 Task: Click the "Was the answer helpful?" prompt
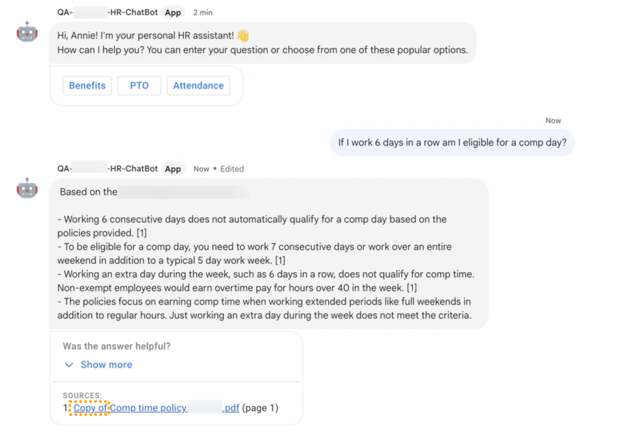coord(116,346)
